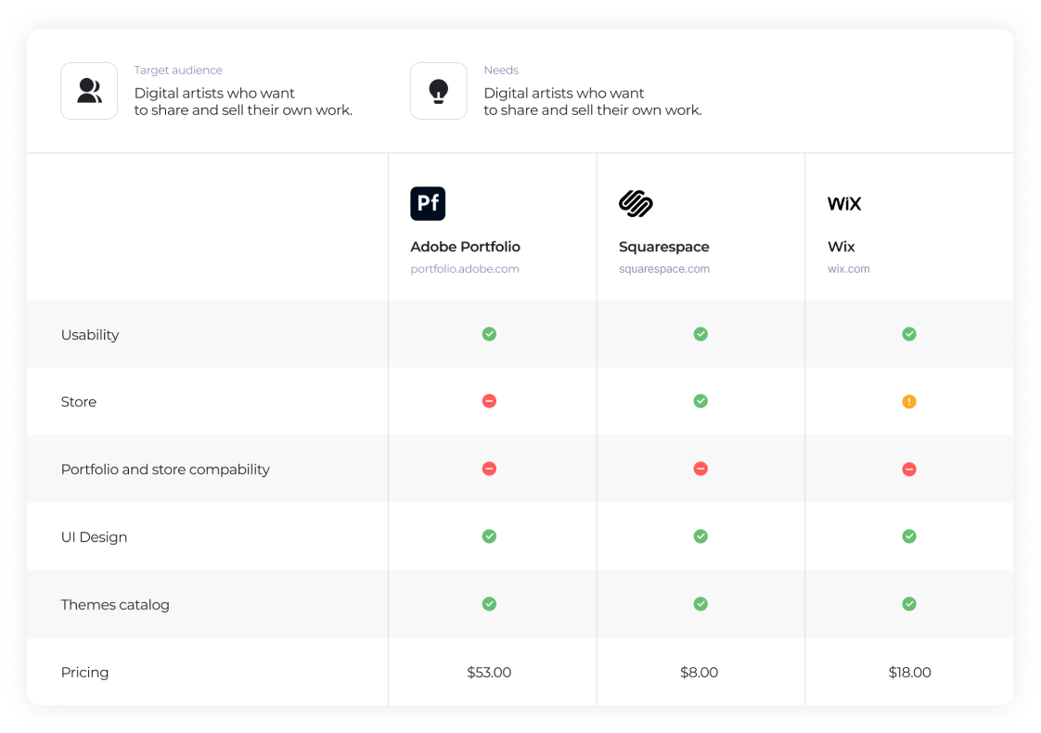
Task: Click the $8.00 pricing value for Squarespace
Action: pos(700,672)
